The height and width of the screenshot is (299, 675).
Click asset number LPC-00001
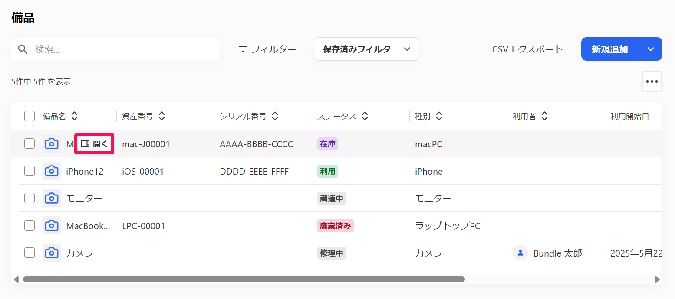pos(144,226)
